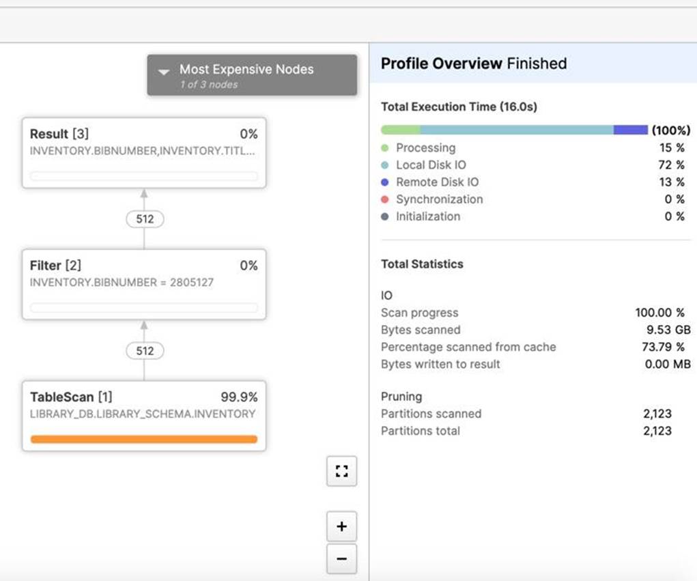Click the blue dot beside Remote Disk IO
The height and width of the screenshot is (581, 697).
(385, 182)
